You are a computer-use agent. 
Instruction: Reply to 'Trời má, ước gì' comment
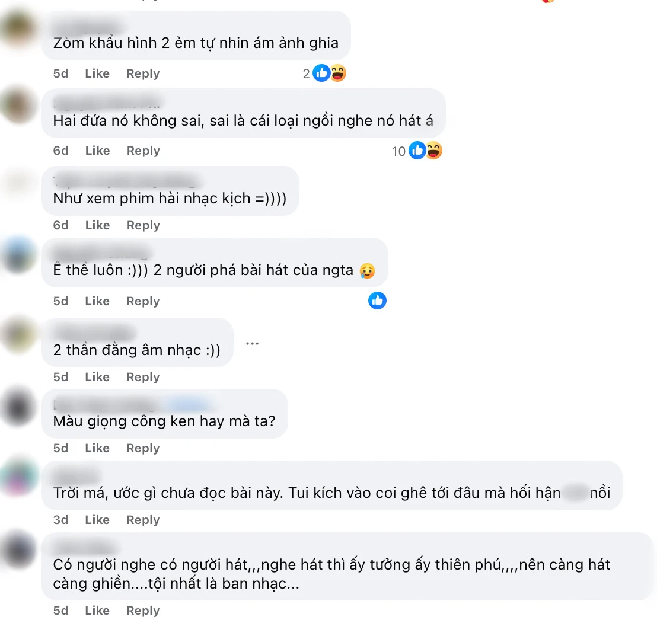143,520
